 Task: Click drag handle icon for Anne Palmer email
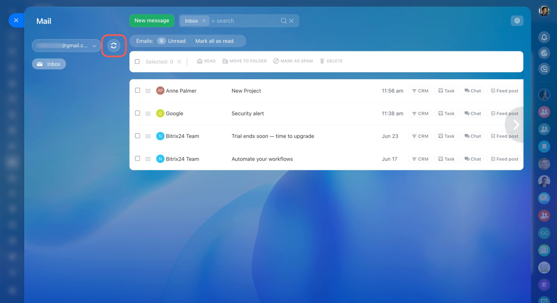tap(148, 91)
